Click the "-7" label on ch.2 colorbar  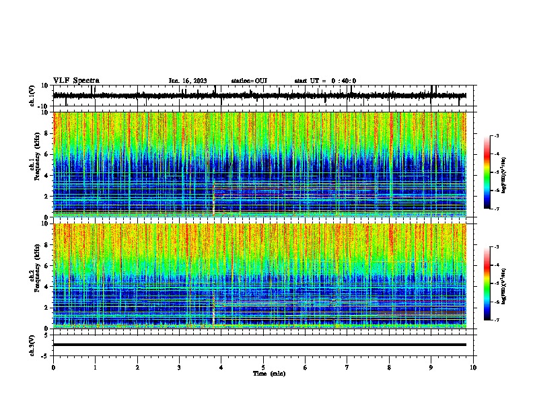tap(496, 320)
